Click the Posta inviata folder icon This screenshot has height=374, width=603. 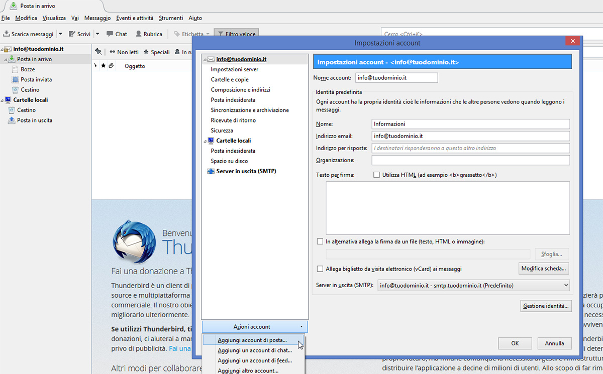coord(15,79)
